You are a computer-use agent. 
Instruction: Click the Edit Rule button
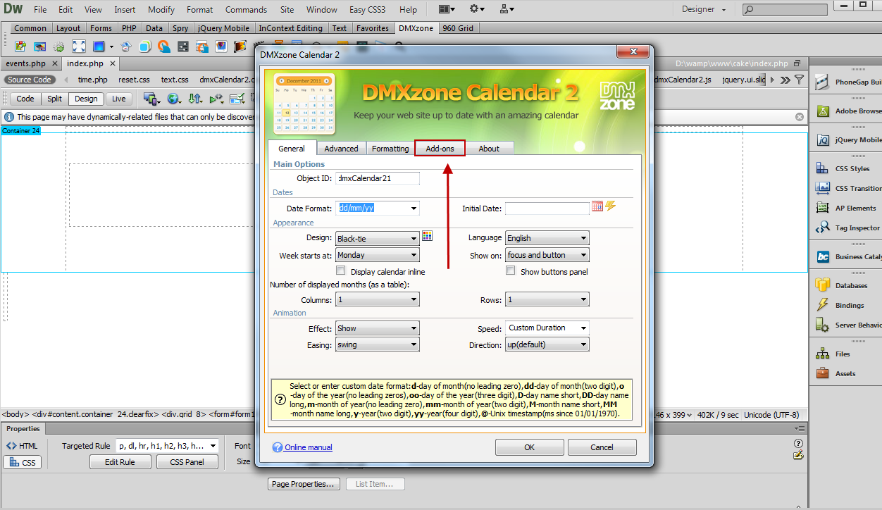[120, 462]
